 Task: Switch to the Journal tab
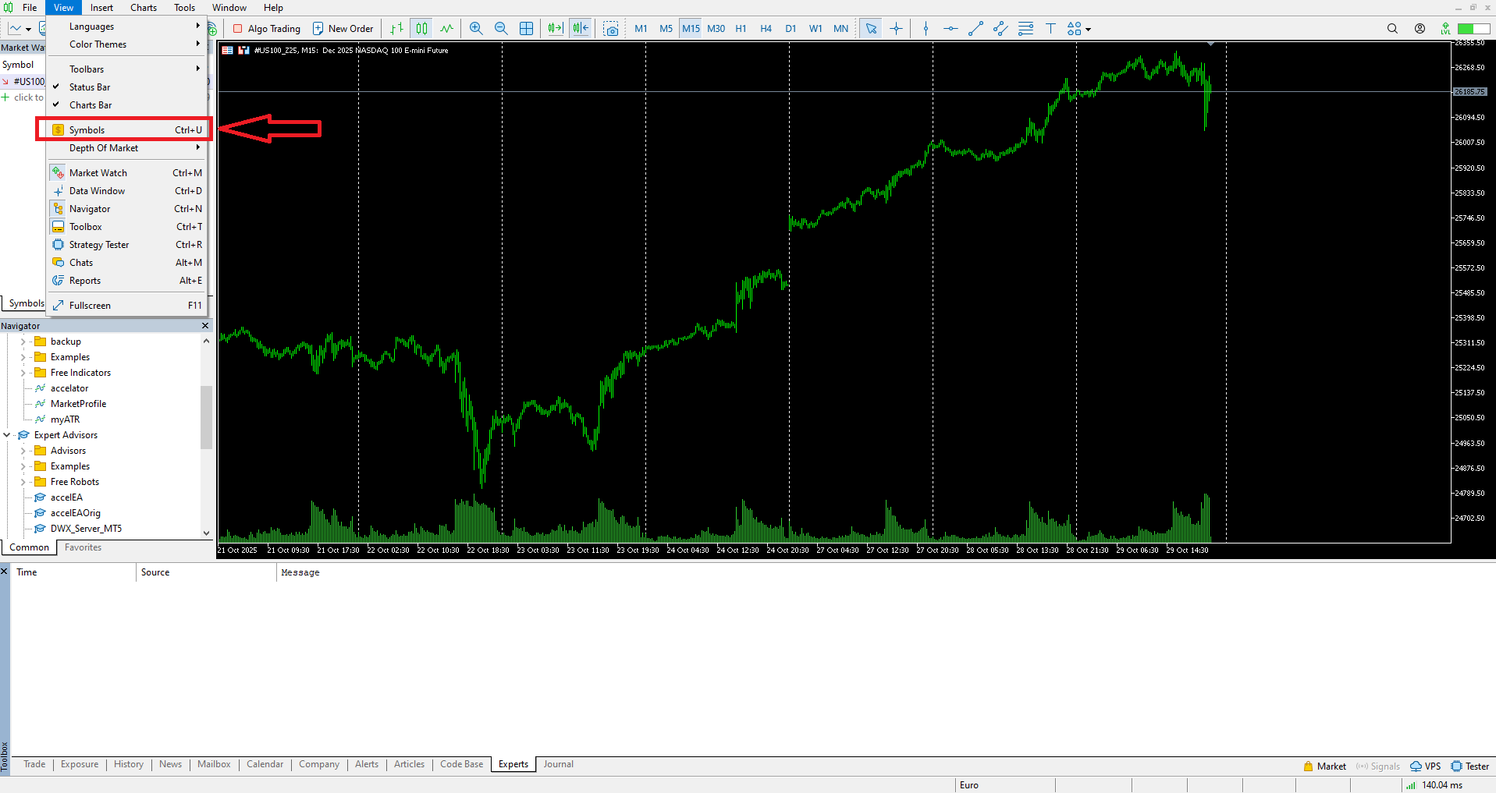(558, 764)
